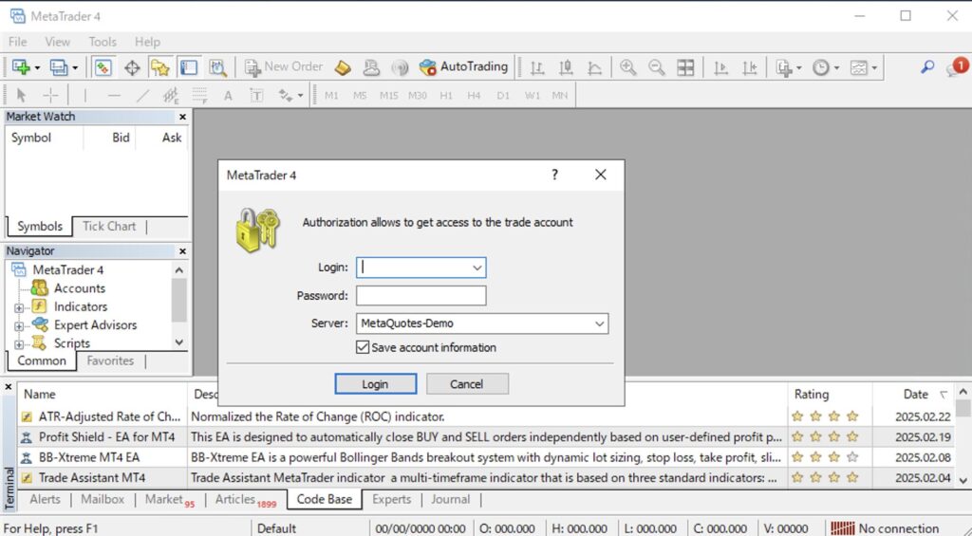Open the Tools menu
The height and width of the screenshot is (536, 972).
click(x=103, y=42)
